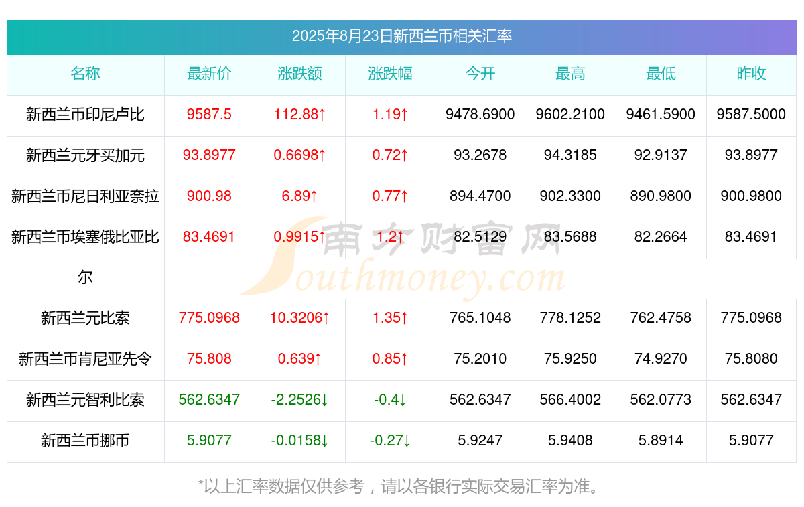Click change percent 0.85↑
804x507 pixels.
click(x=391, y=359)
